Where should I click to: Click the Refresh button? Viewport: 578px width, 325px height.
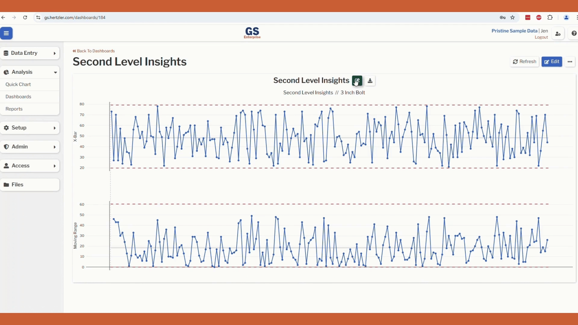click(x=524, y=62)
